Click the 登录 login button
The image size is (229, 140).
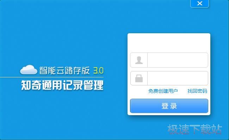click(169, 106)
